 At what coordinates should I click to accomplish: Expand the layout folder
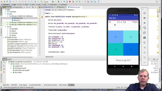point(8,31)
